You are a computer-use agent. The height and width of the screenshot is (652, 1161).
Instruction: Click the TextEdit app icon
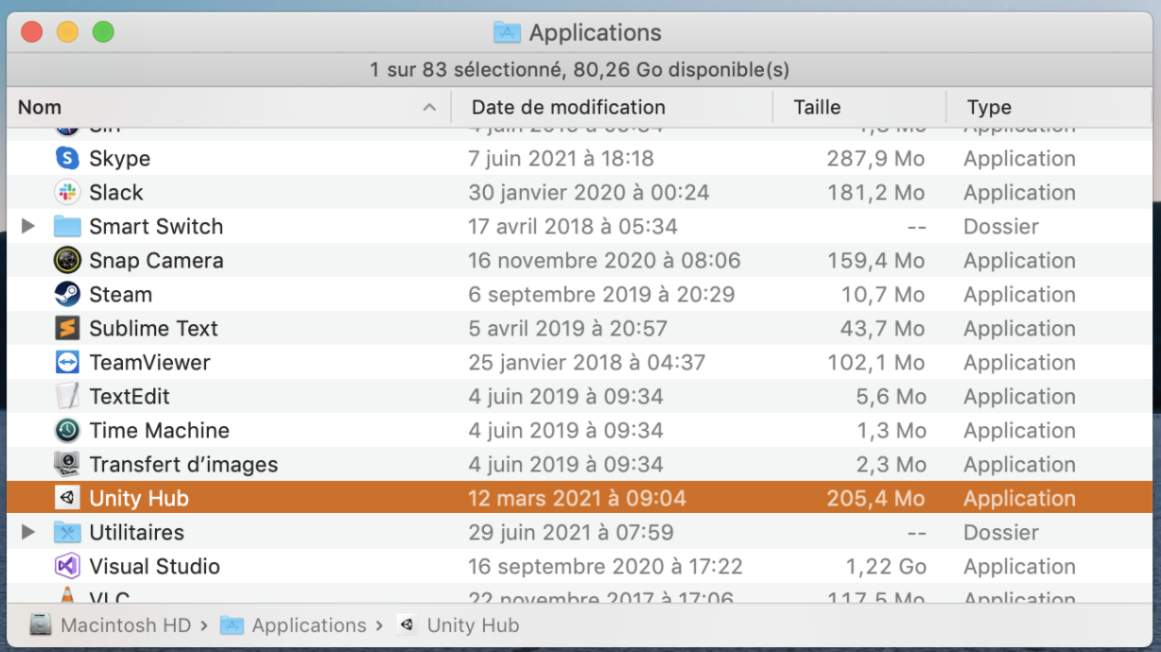(67, 397)
